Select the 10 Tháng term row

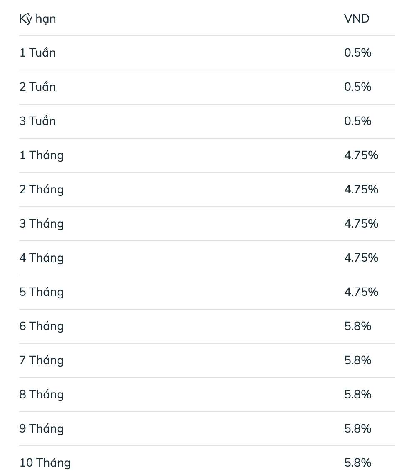coord(45,463)
